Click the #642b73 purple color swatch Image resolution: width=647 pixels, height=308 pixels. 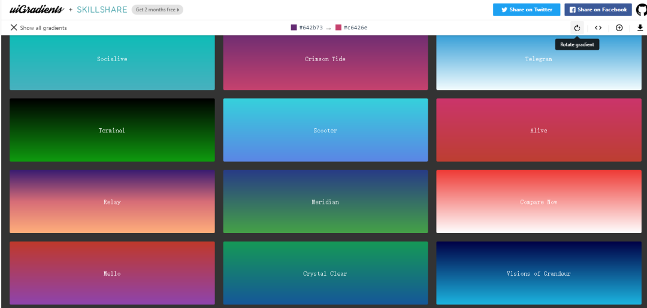(x=294, y=28)
